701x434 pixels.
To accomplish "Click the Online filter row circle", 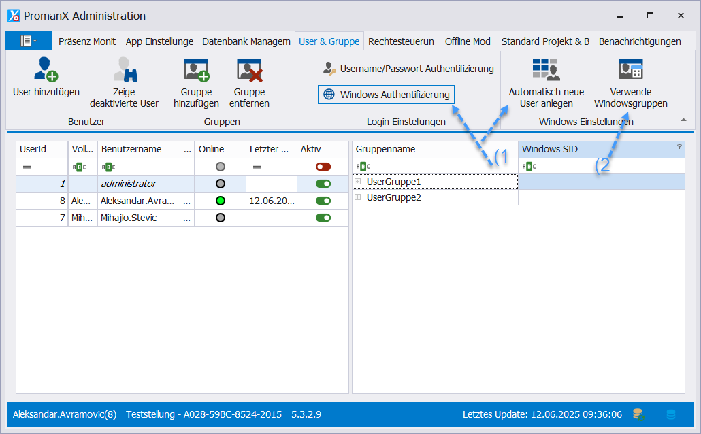I will coord(221,167).
